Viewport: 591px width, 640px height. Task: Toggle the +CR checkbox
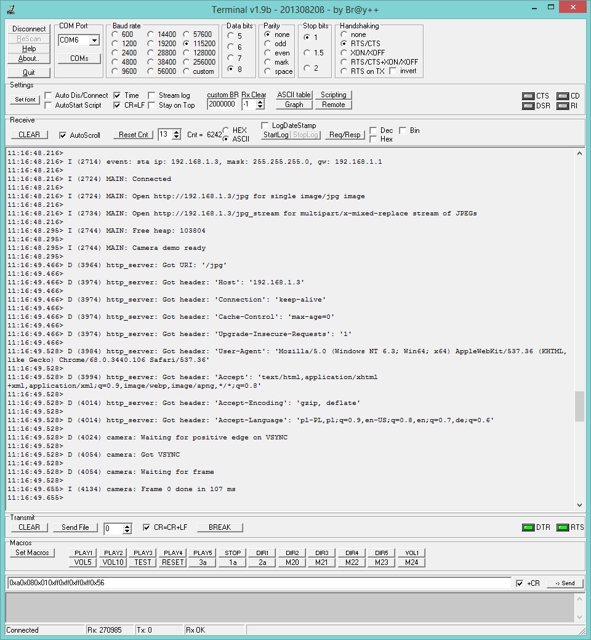tap(520, 583)
